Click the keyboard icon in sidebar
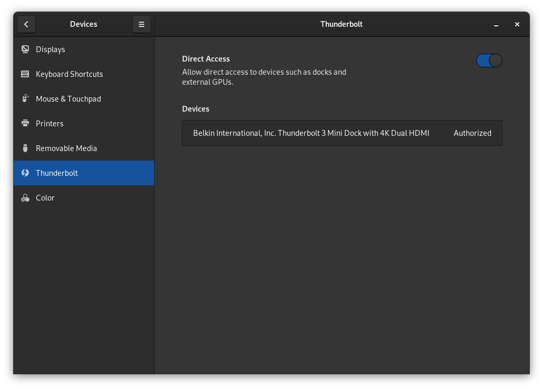The image size is (543, 389). click(x=25, y=74)
